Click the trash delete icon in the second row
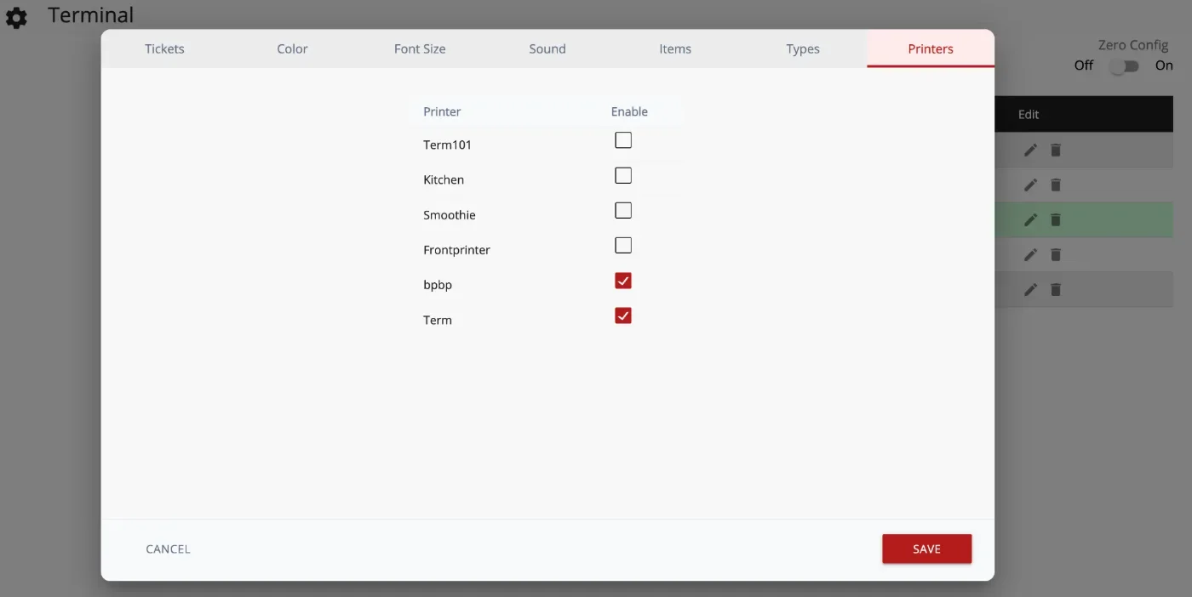The image size is (1192, 597). 1056,185
